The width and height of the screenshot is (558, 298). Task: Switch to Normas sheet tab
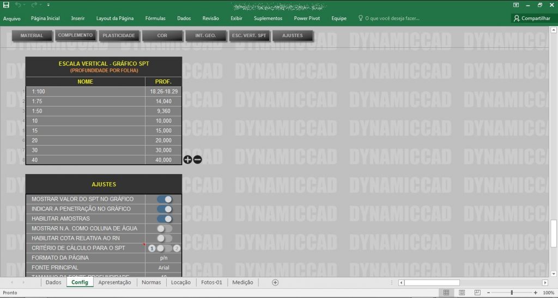(x=151, y=282)
